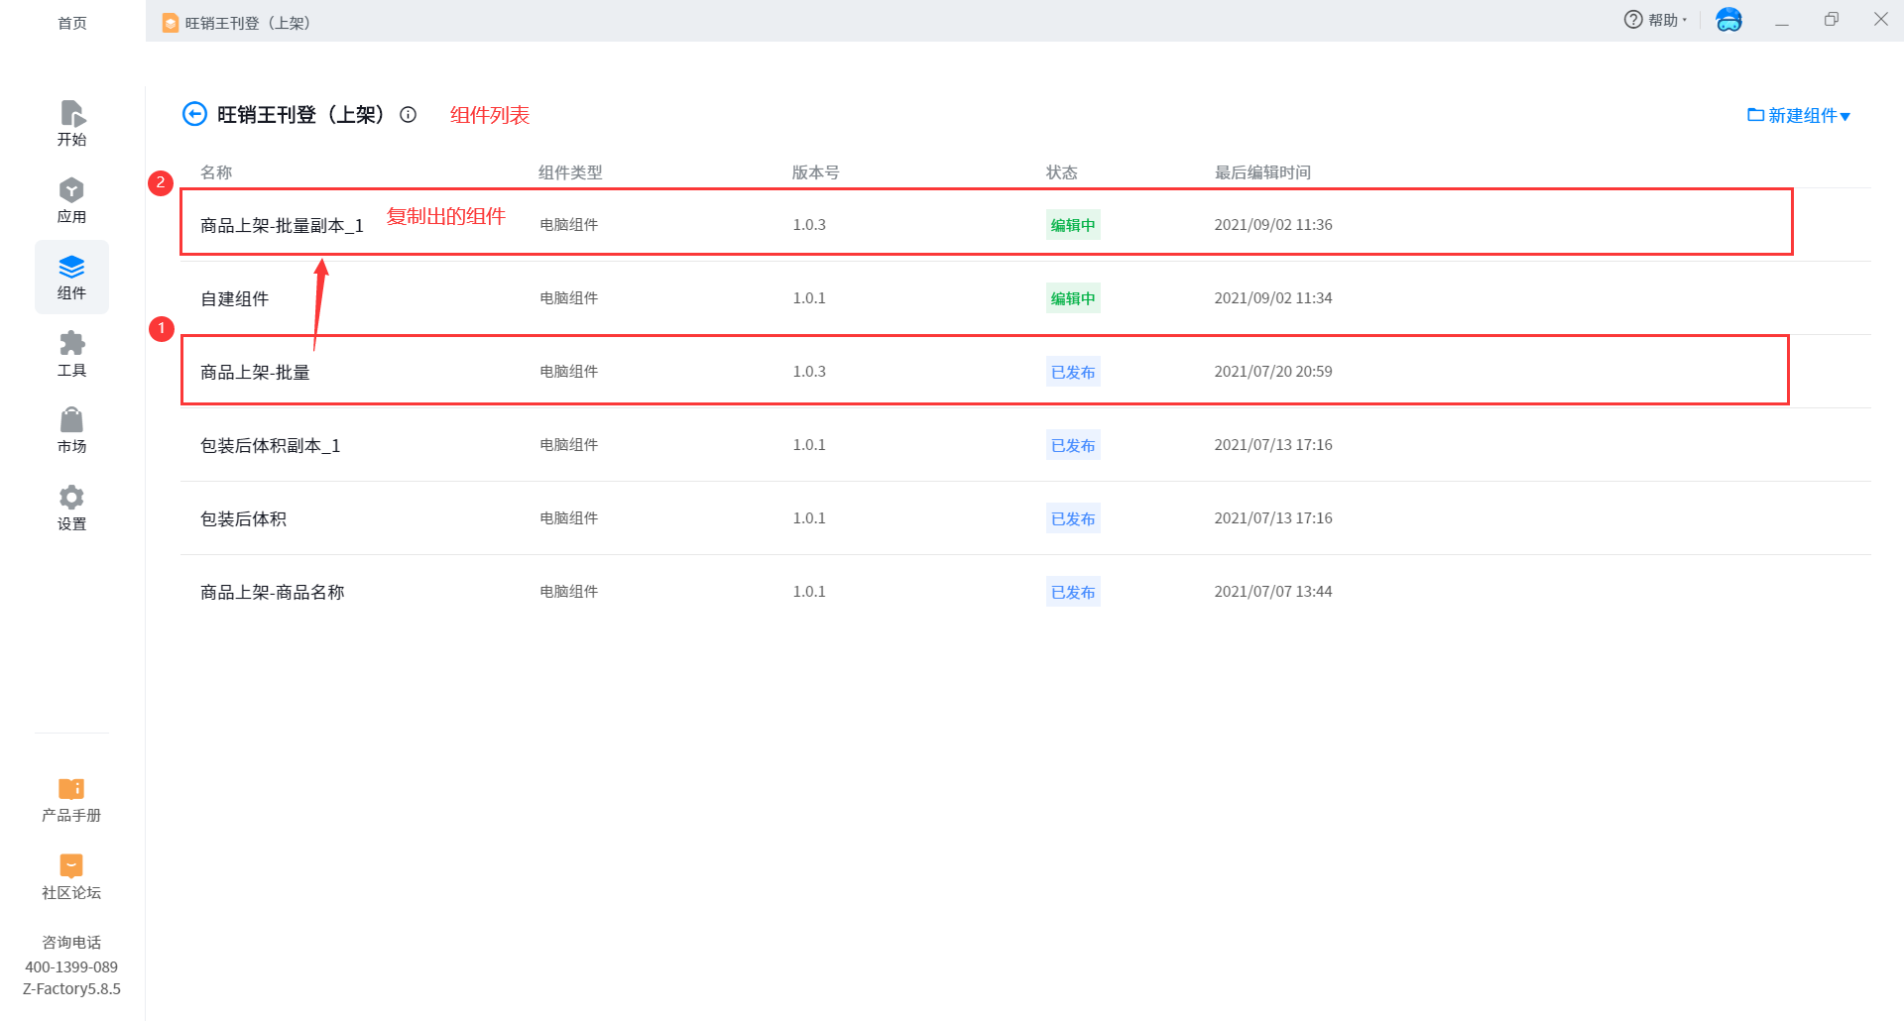Switch to the 首页 home tab
This screenshot has height=1021, width=1904.
(71, 23)
